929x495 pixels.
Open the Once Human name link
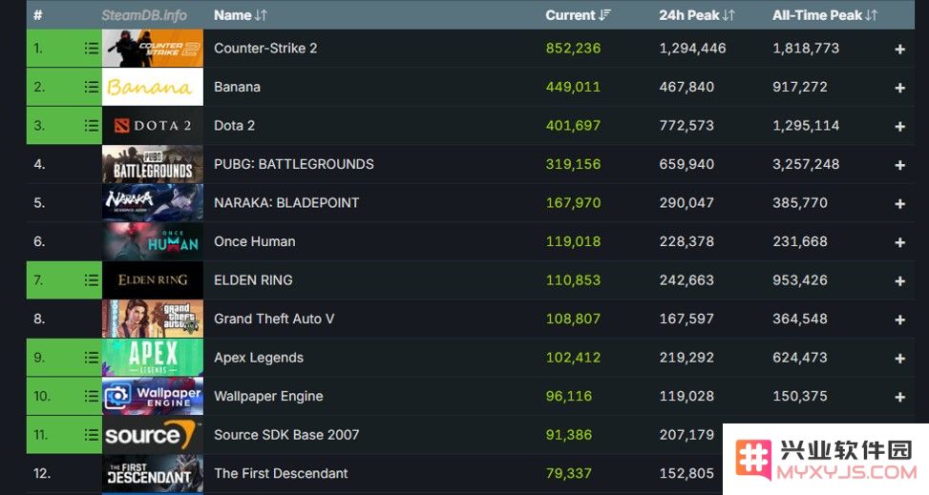point(255,241)
